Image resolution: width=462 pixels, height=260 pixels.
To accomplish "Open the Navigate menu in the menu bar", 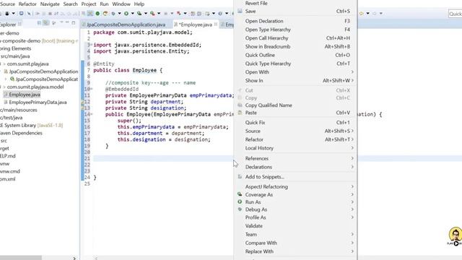I will (x=50, y=4).
